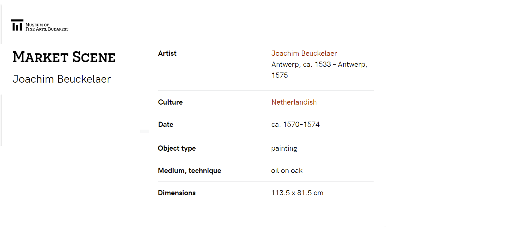Select the Joachim Beuckelaer subtitle under title
The height and width of the screenshot is (230, 532).
point(62,79)
